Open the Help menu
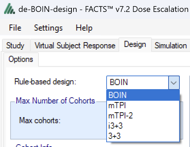Image resolution: width=190 pixels, height=147 pixels. [x=84, y=28]
